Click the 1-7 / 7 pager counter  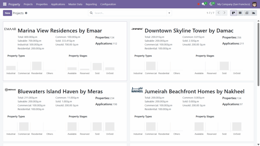pyautogui.click(x=210, y=13)
